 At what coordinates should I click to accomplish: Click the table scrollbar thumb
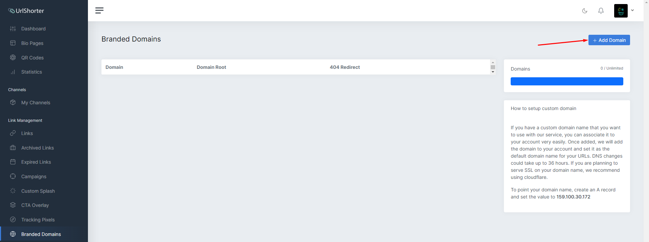click(x=493, y=67)
